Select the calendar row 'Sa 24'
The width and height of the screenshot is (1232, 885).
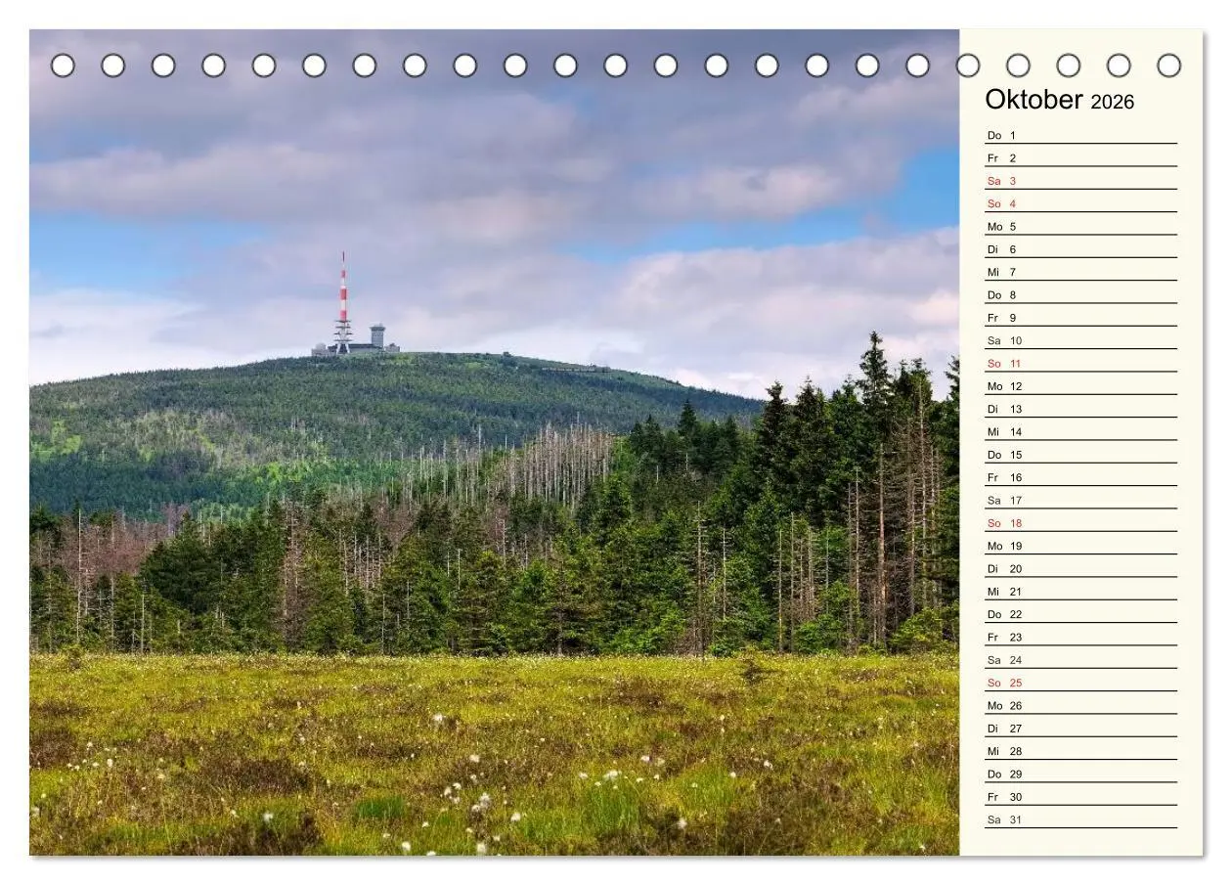(1080, 660)
